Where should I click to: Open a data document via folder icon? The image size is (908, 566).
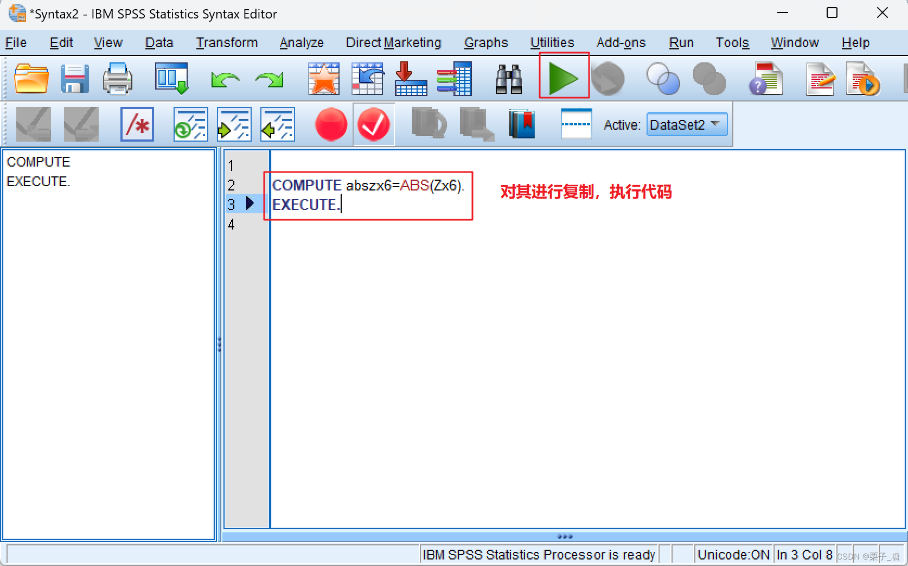coord(31,79)
